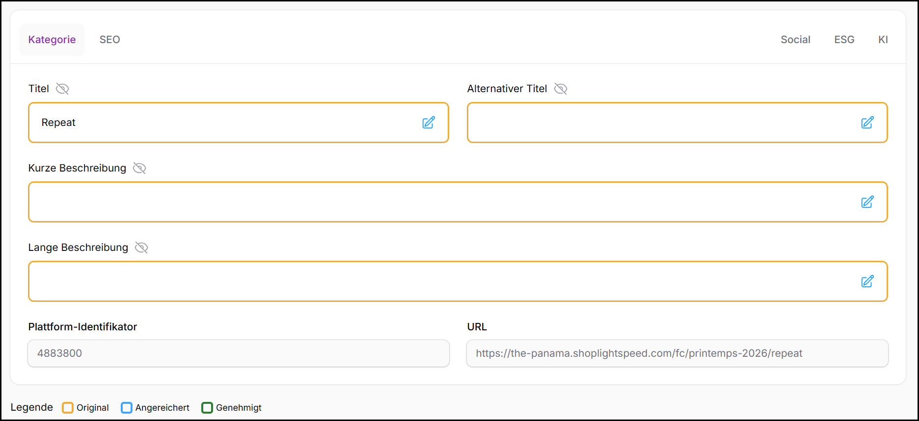The height and width of the screenshot is (421, 919).
Task: Toggle visibility eye next to Kurze Beschreibung
Action: pos(139,168)
